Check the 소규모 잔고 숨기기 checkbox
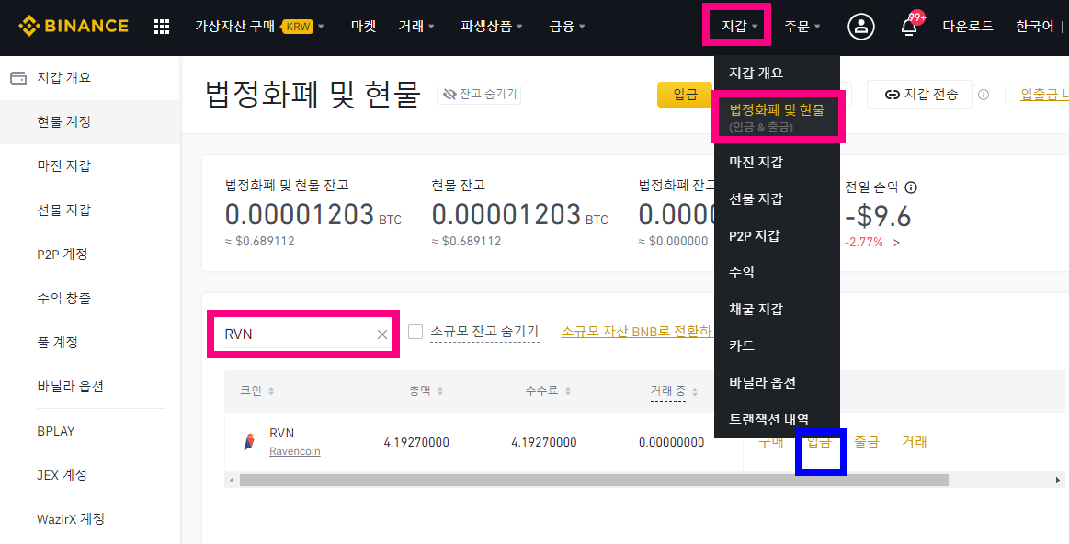Screen dimensions: 1069x544 click(x=415, y=332)
